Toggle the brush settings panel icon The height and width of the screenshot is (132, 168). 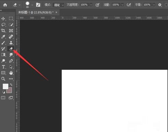(x=38, y=5)
